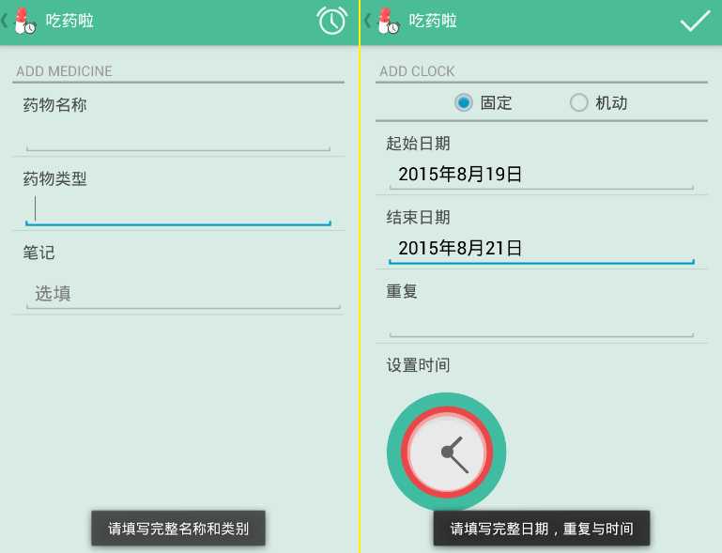Select the 固定 radio button

pos(463,102)
